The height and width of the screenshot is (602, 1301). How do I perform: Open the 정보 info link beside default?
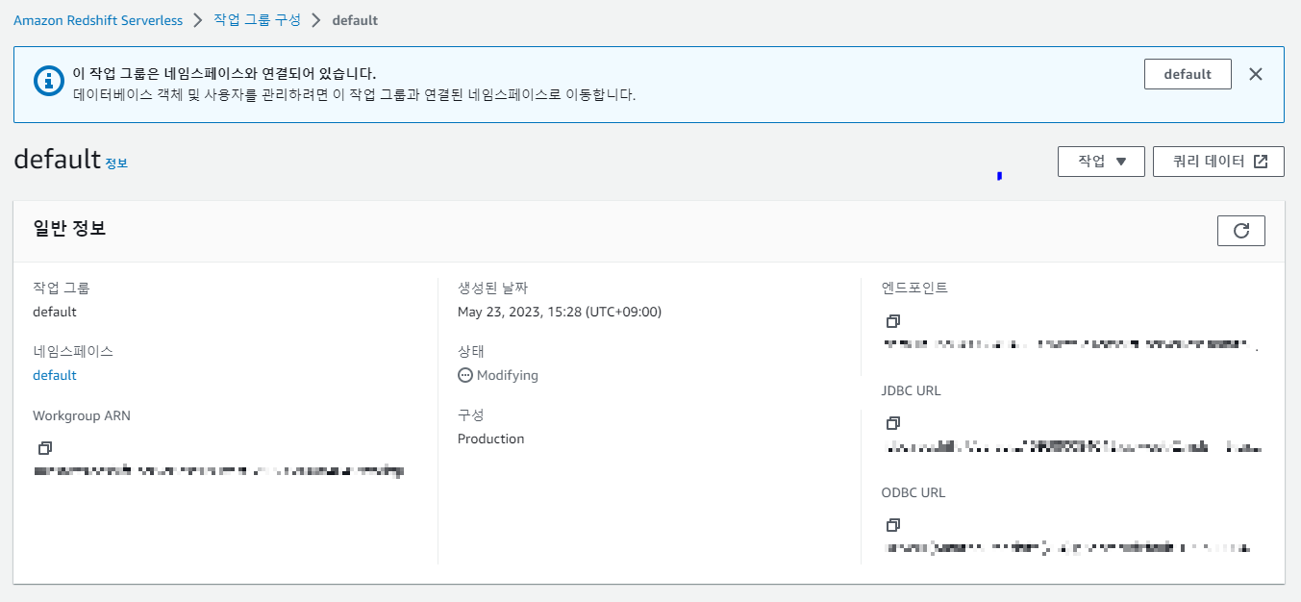tap(116, 163)
